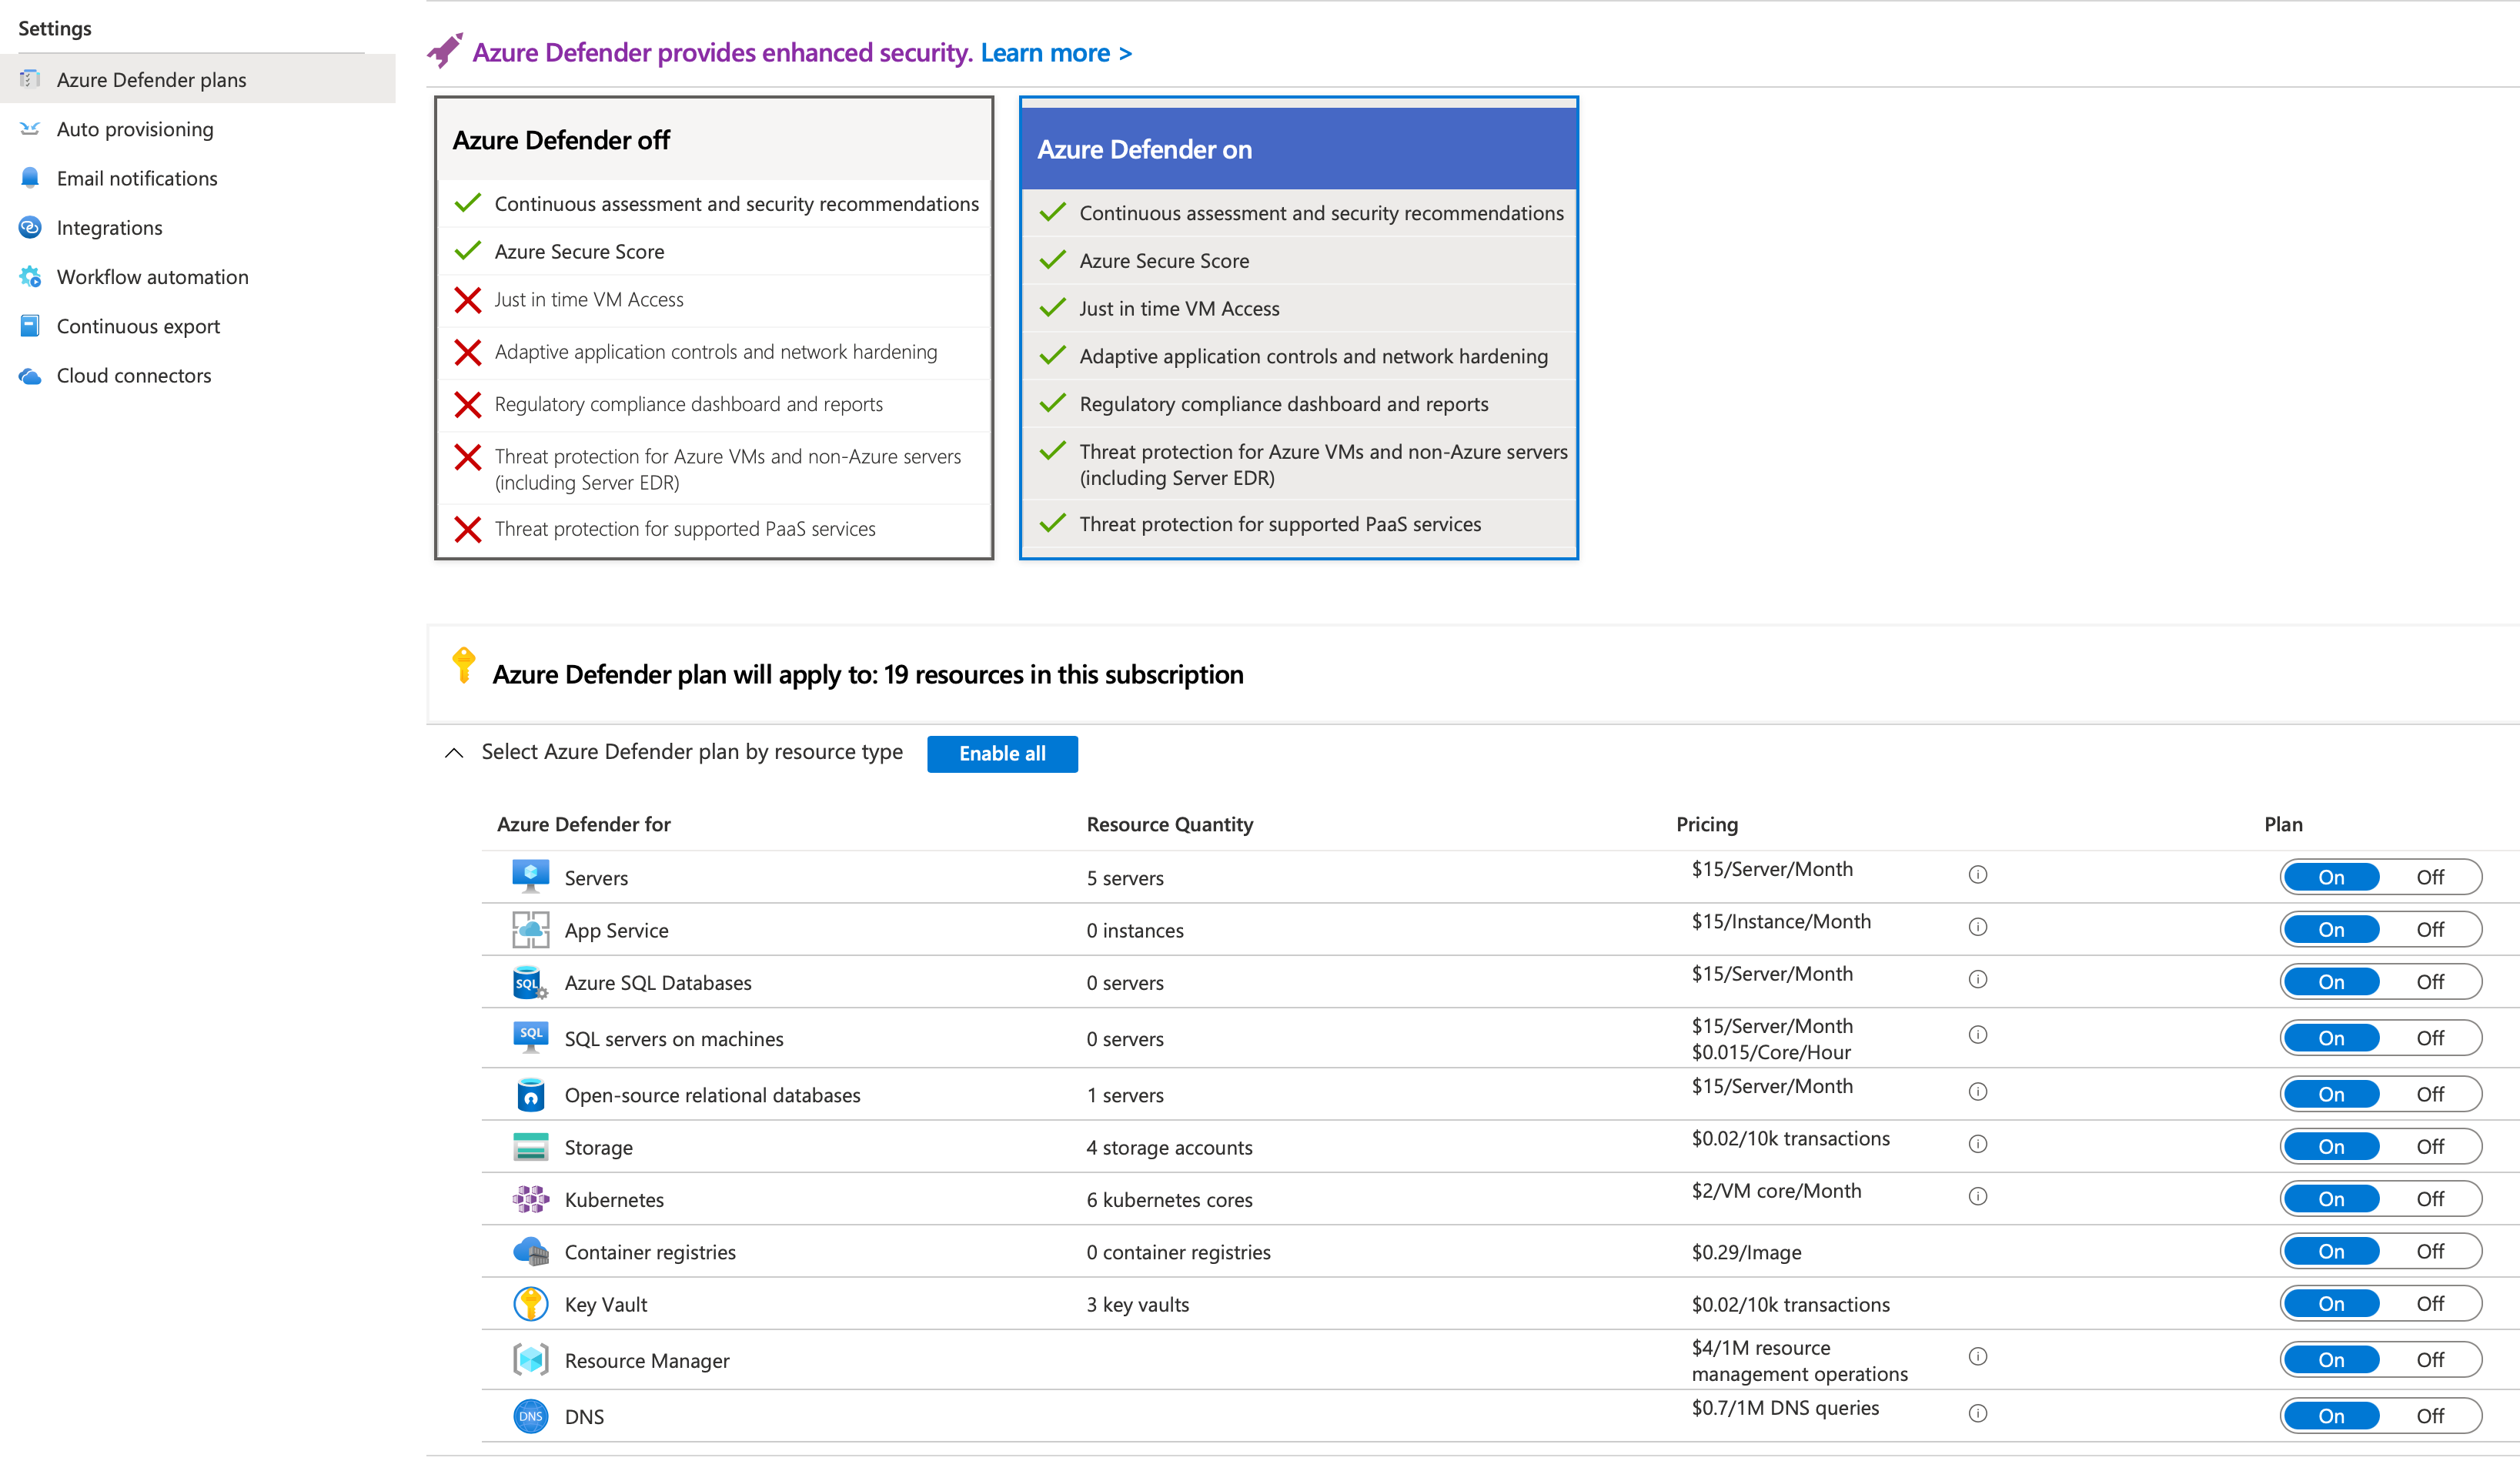
Task: Click the Resource Manager pricing info icon
Action: point(1977,1357)
